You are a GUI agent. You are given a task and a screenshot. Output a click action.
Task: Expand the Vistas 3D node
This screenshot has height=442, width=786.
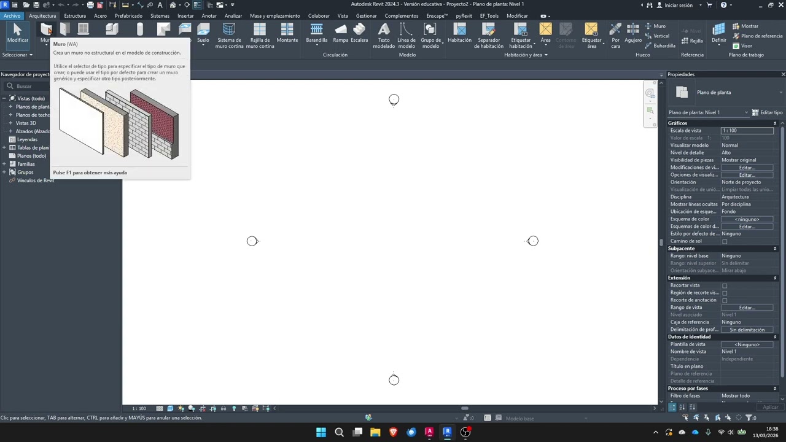click(10, 123)
